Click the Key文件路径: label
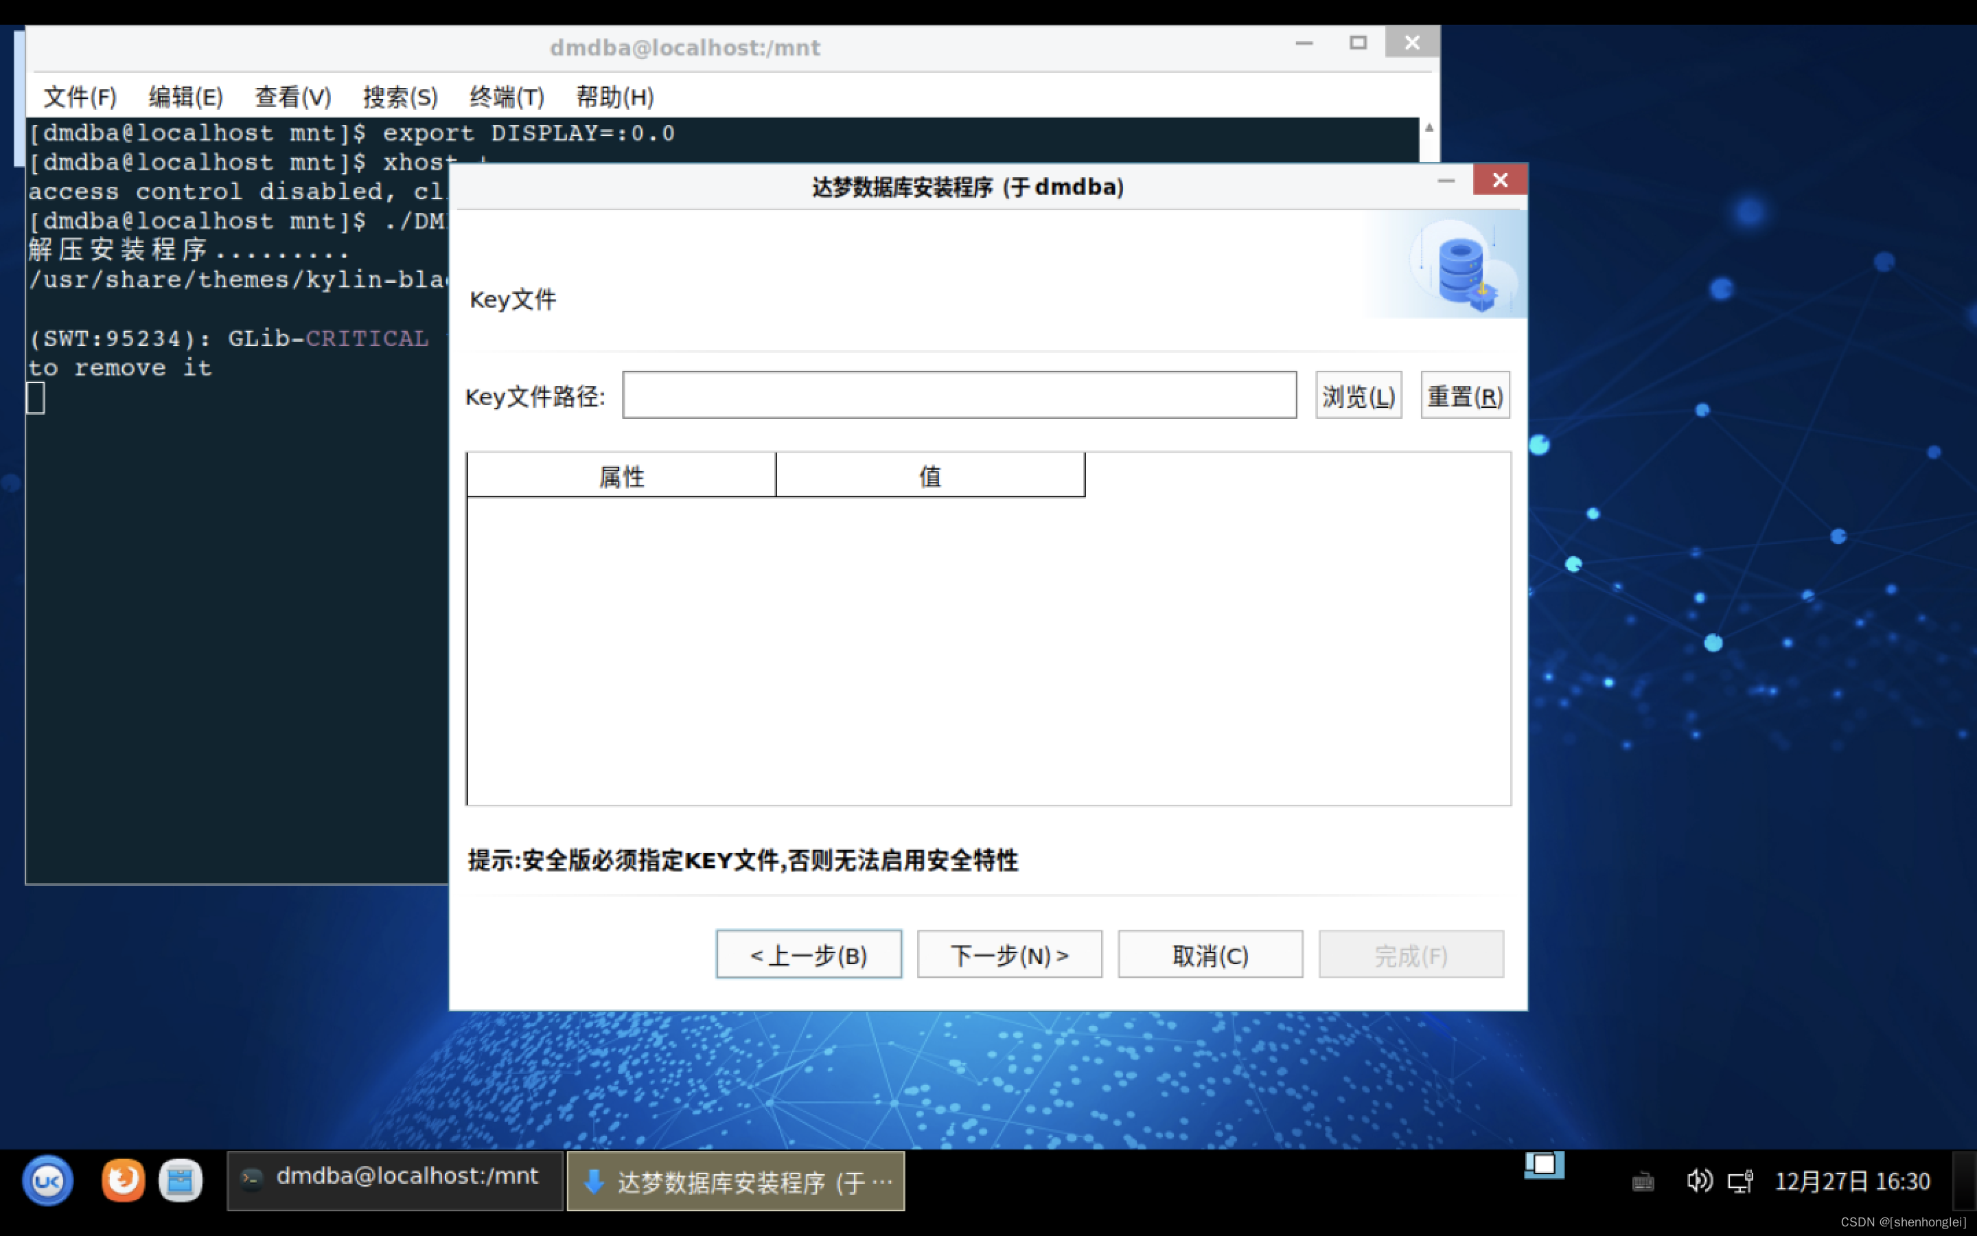 point(535,396)
